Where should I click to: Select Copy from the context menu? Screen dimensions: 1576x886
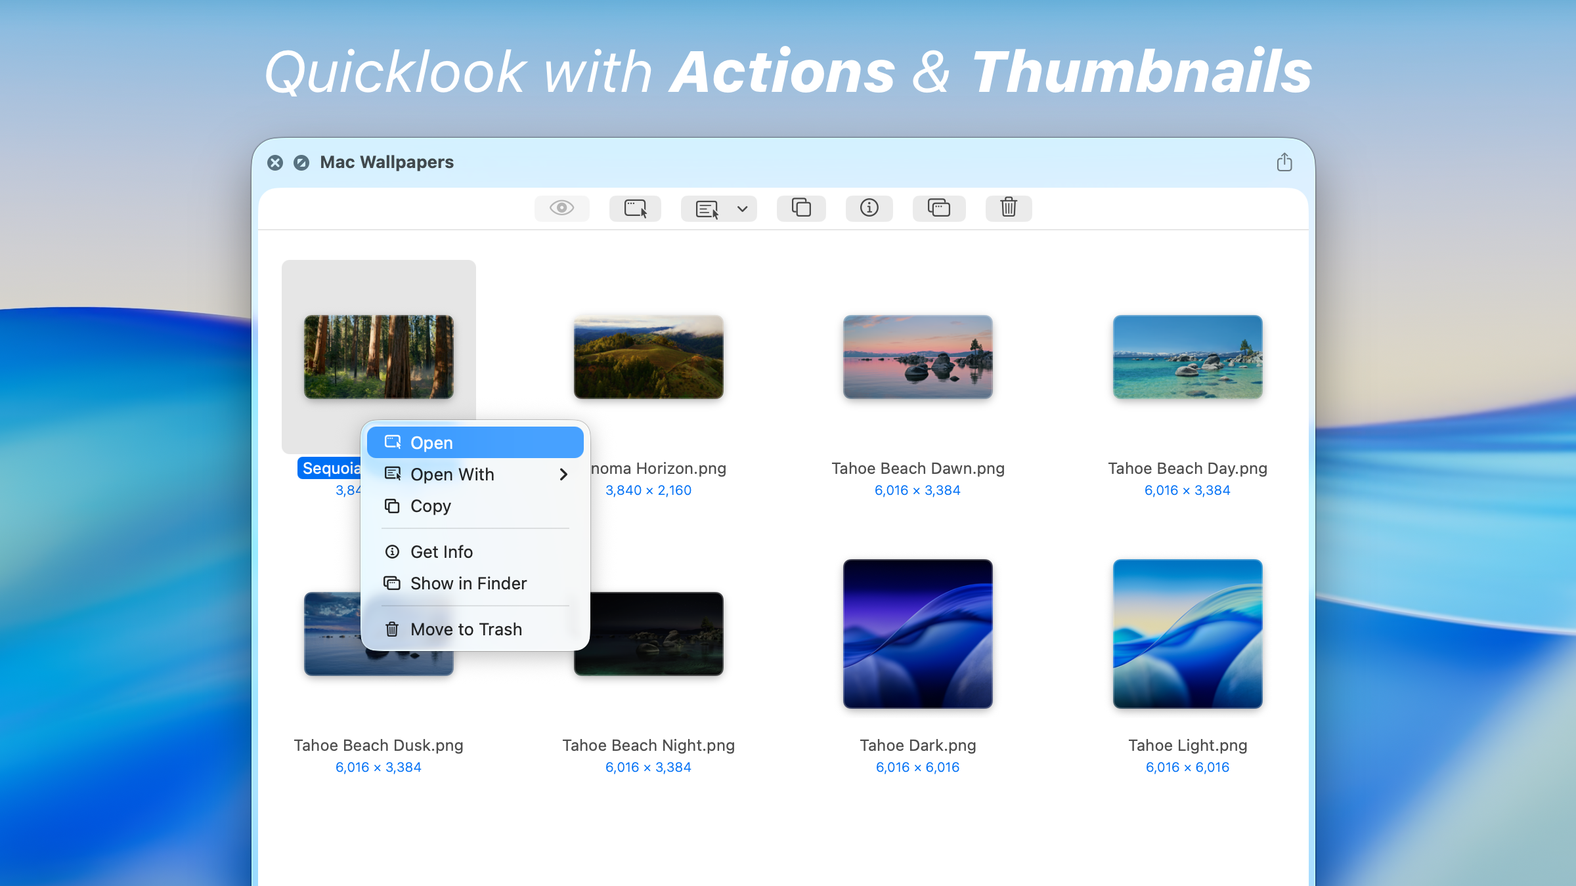[430, 506]
